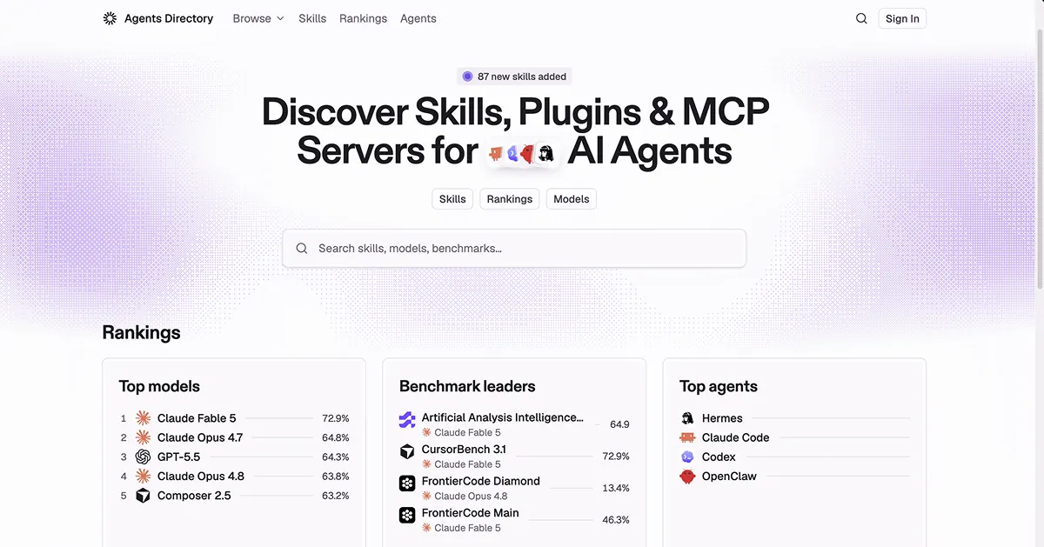Open the FrontierCode Diamond benchmark
1044x547 pixels.
click(x=514, y=488)
